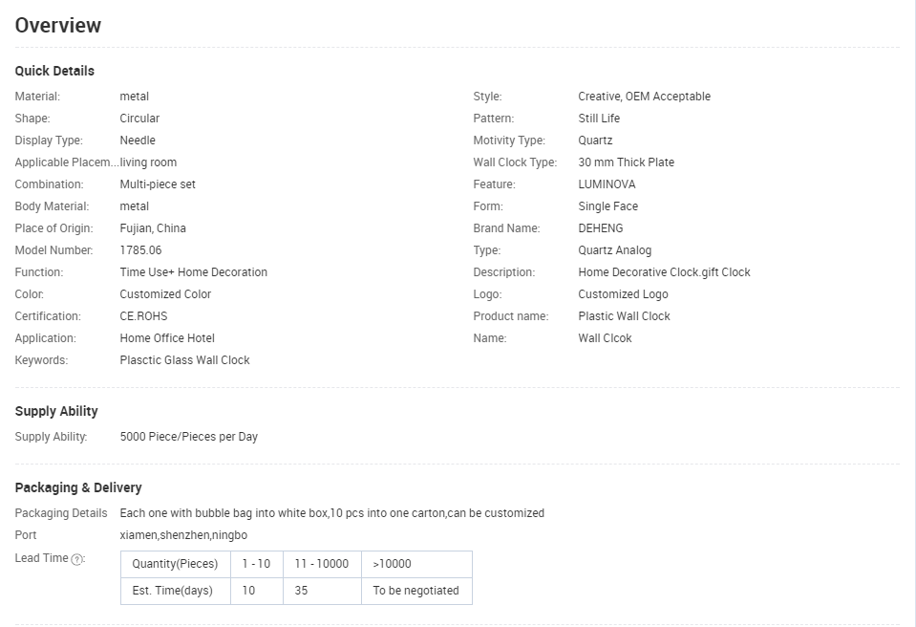
Task: Select the 5000 Piece/Pieces per Day text
Action: tap(189, 437)
